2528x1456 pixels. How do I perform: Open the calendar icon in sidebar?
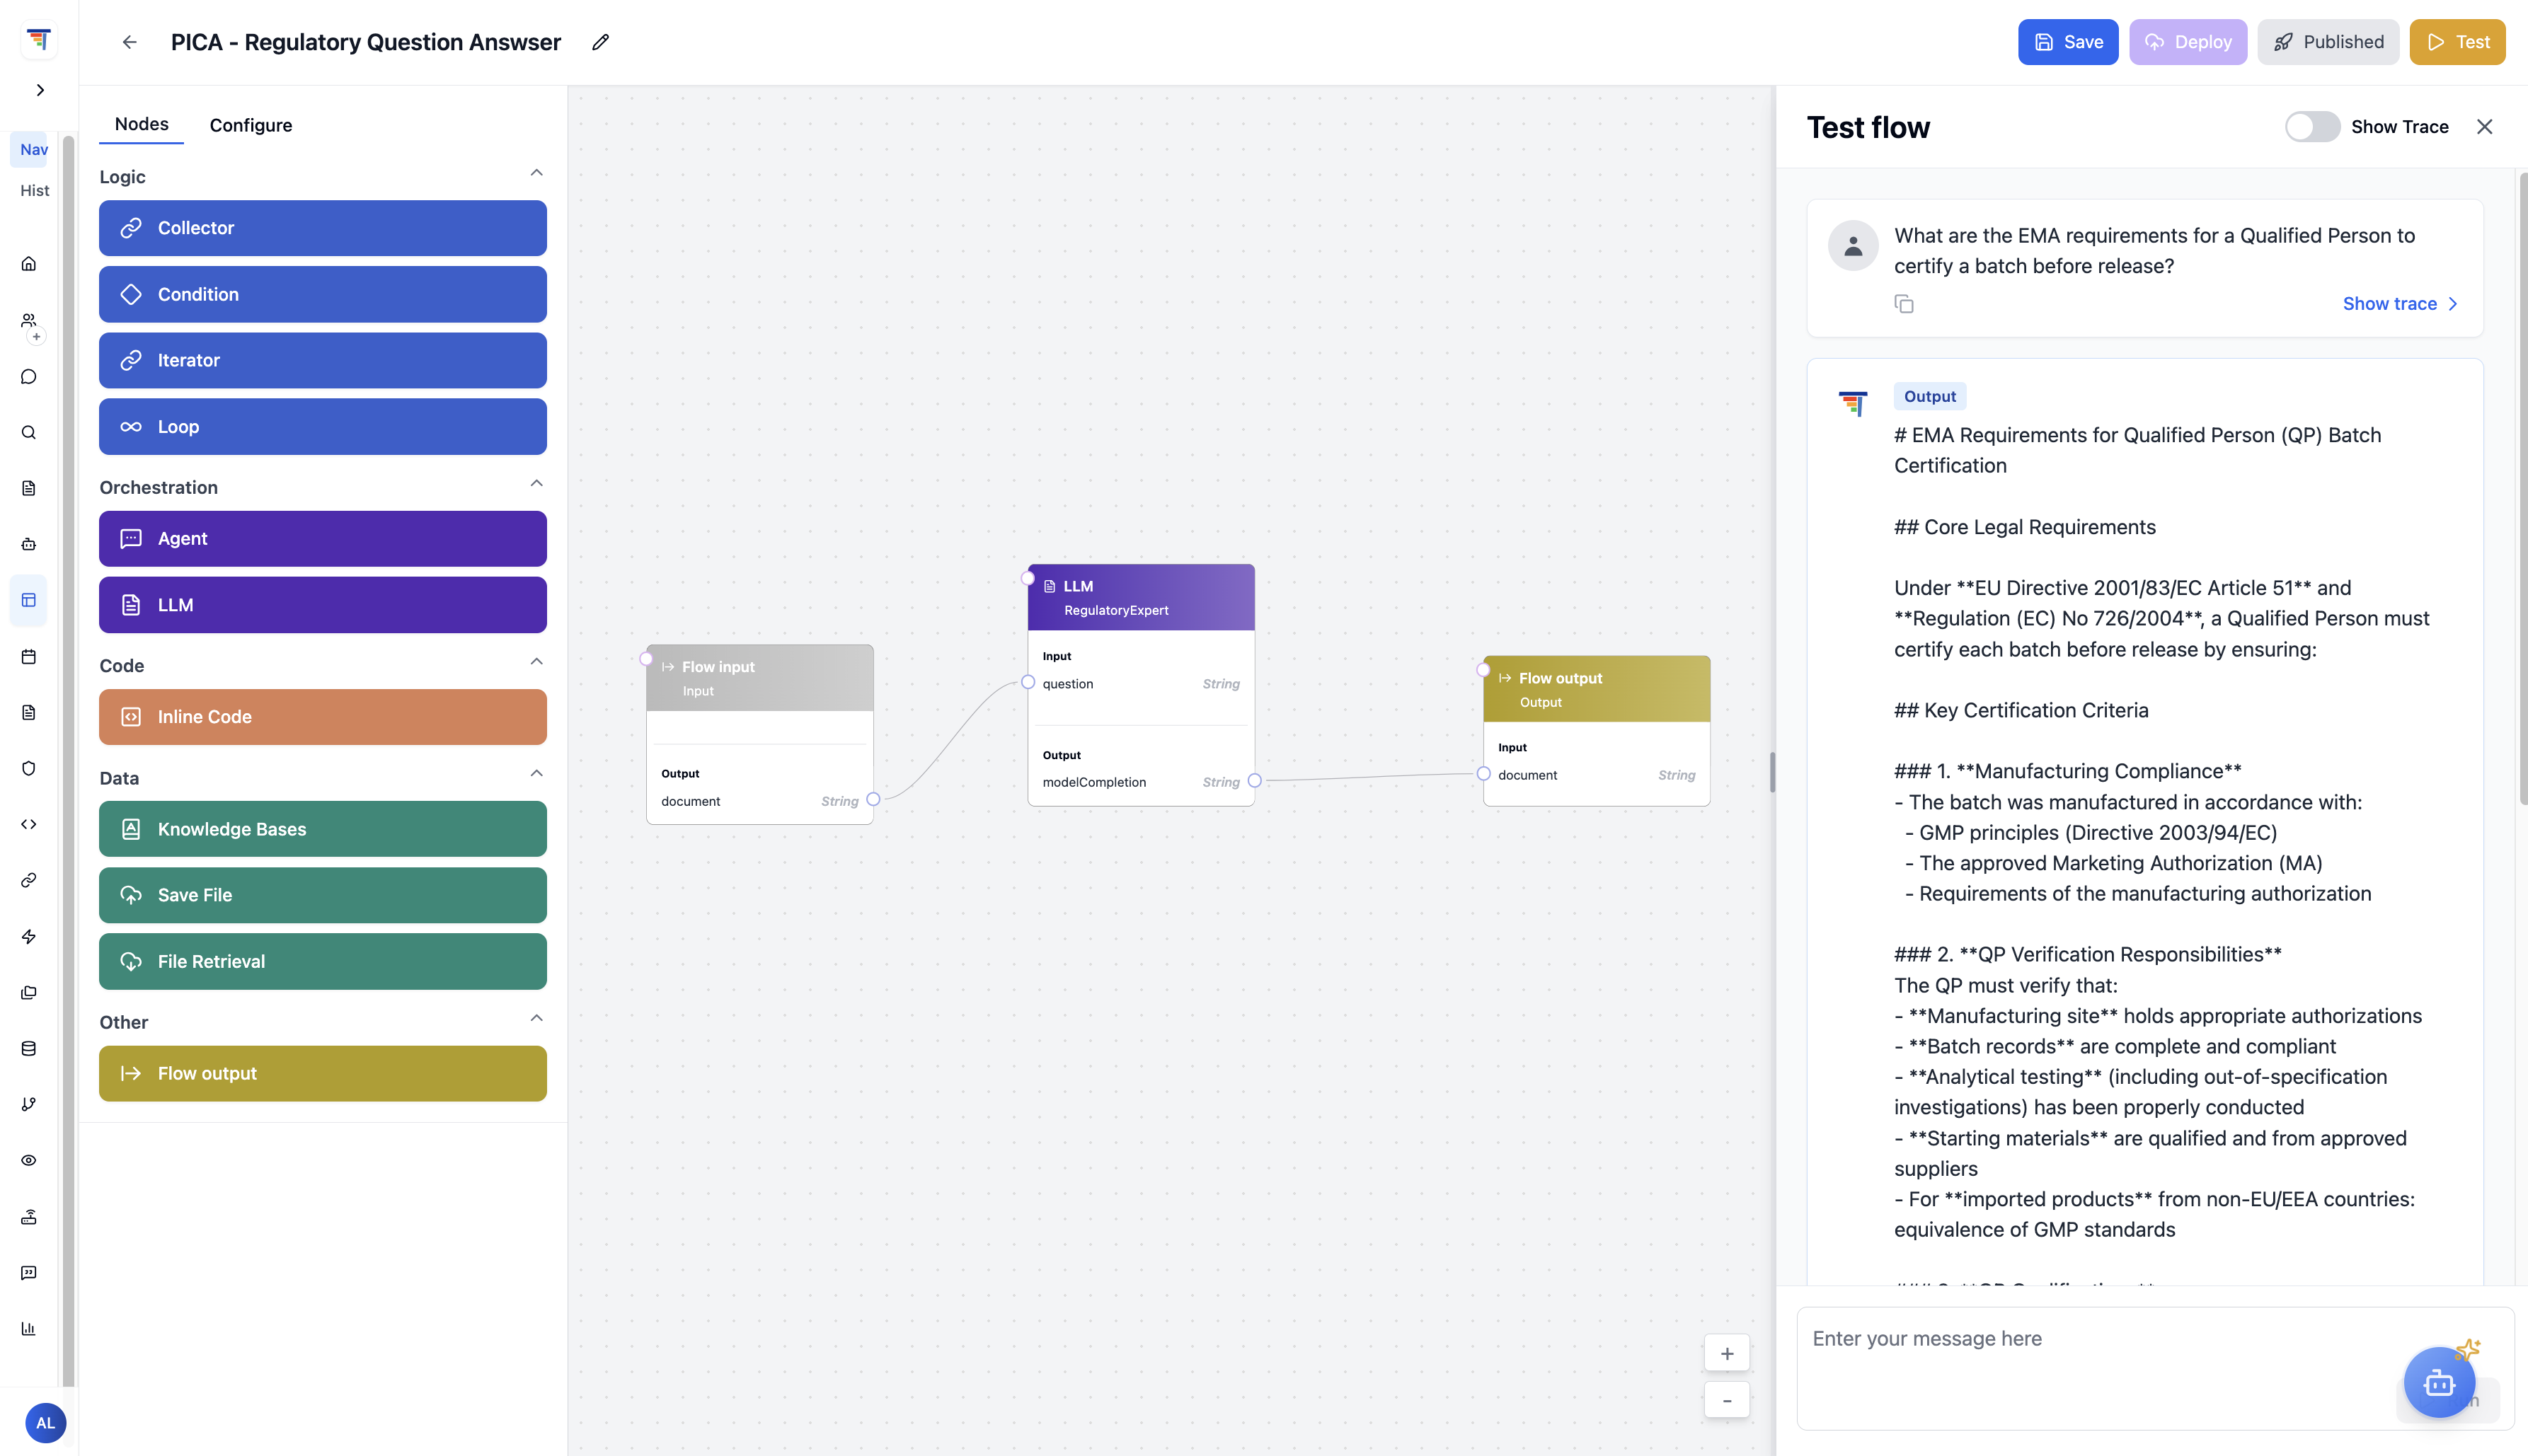coord(29,656)
